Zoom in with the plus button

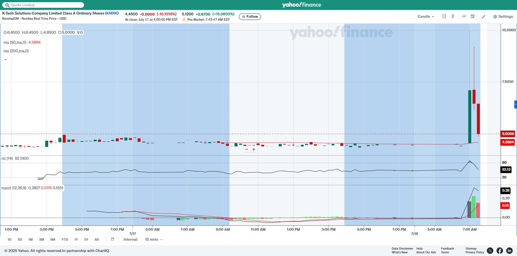coord(254,149)
